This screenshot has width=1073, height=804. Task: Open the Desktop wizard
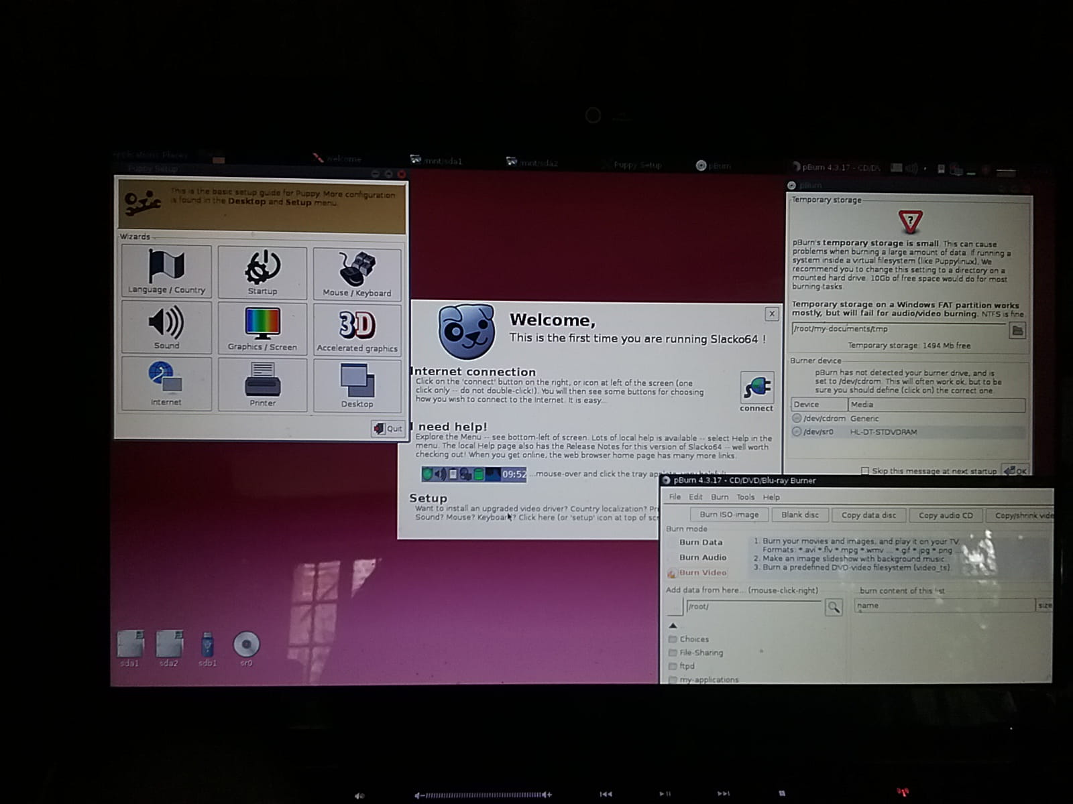point(357,386)
